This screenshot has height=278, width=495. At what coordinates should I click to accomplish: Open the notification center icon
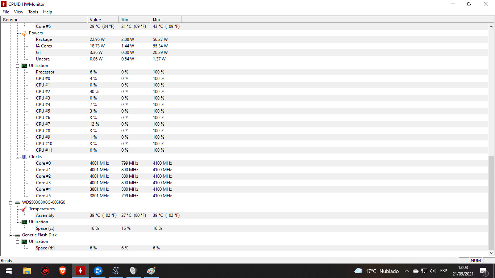tap(483, 271)
